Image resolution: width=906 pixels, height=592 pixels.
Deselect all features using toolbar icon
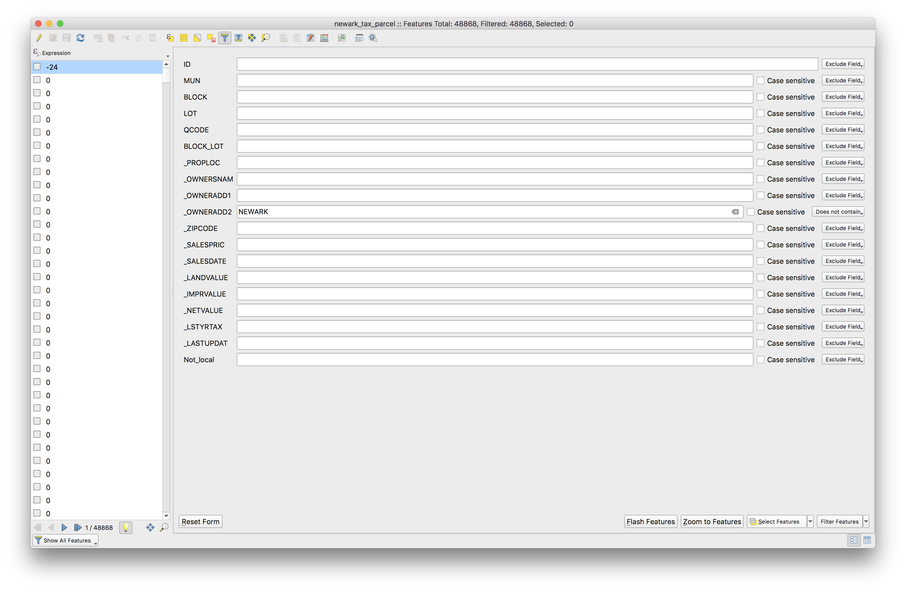(x=211, y=38)
